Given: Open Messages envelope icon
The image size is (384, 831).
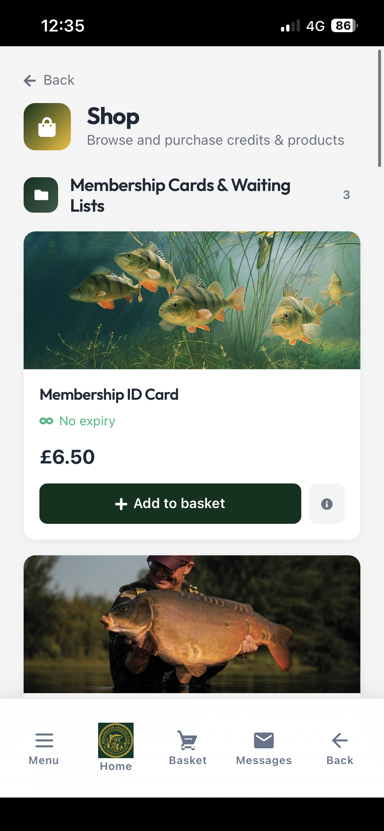Looking at the screenshot, I should (x=264, y=740).
